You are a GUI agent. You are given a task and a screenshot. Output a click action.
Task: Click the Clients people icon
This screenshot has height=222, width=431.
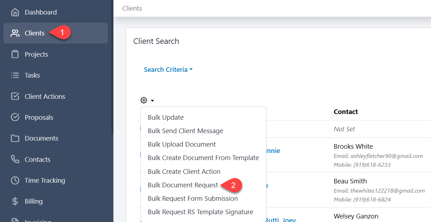point(15,33)
